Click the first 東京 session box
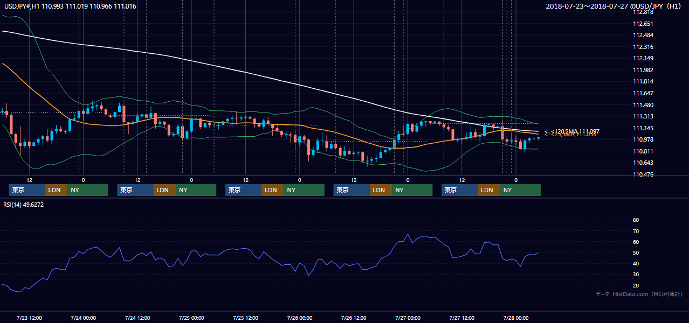689x323 pixels. tap(27, 190)
